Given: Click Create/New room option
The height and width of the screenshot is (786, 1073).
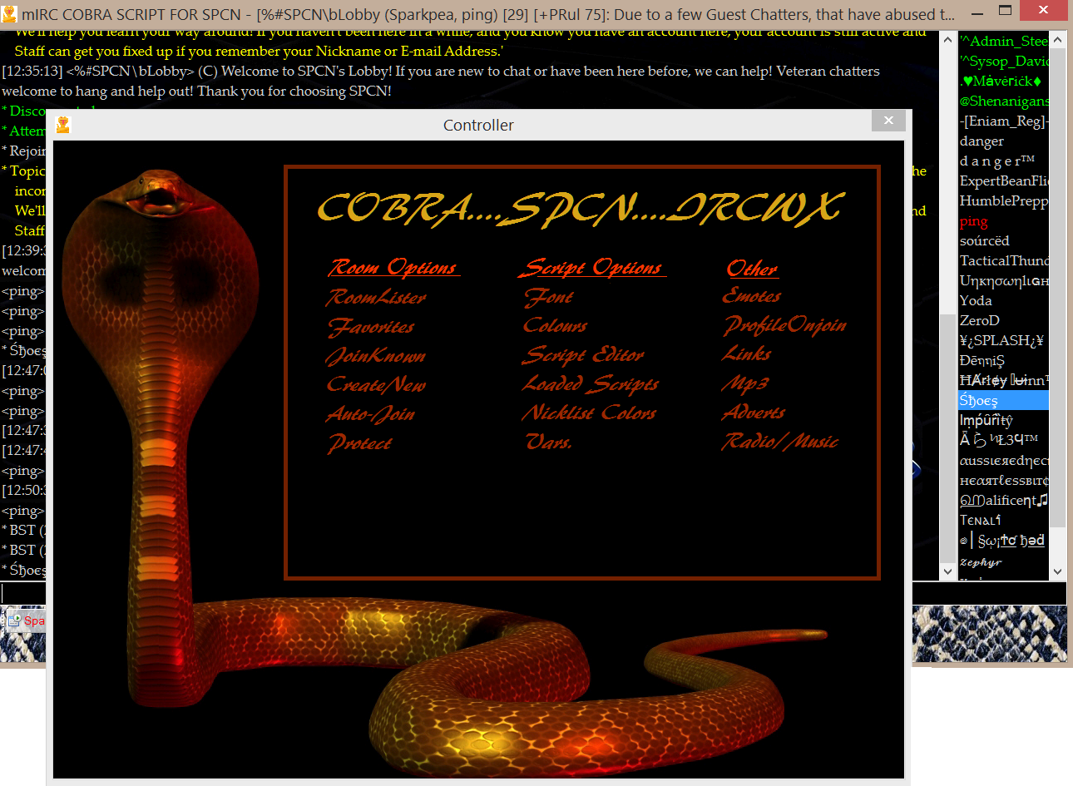Looking at the screenshot, I should click(376, 384).
